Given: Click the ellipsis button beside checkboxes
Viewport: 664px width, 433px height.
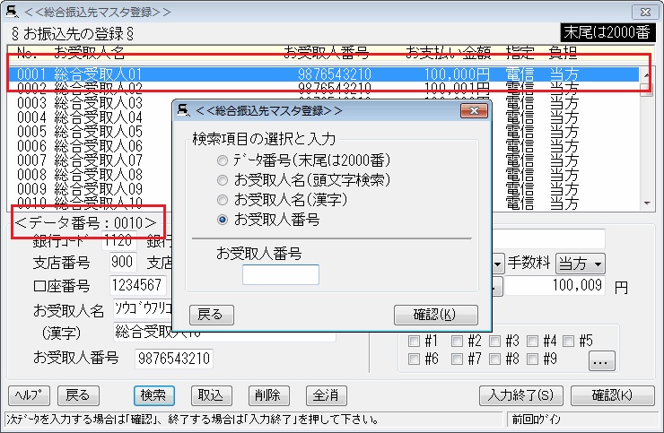Looking at the screenshot, I should coord(602,361).
